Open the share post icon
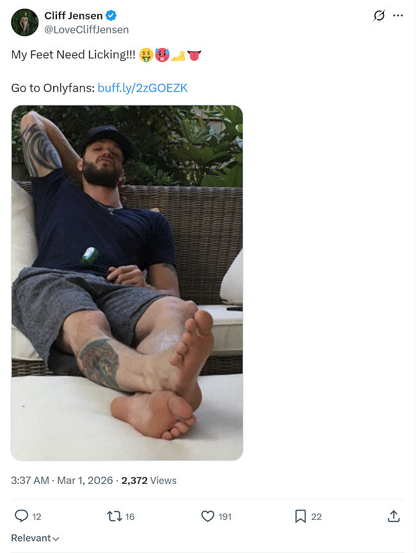Screen dimensions: 416x553 [x=394, y=516]
